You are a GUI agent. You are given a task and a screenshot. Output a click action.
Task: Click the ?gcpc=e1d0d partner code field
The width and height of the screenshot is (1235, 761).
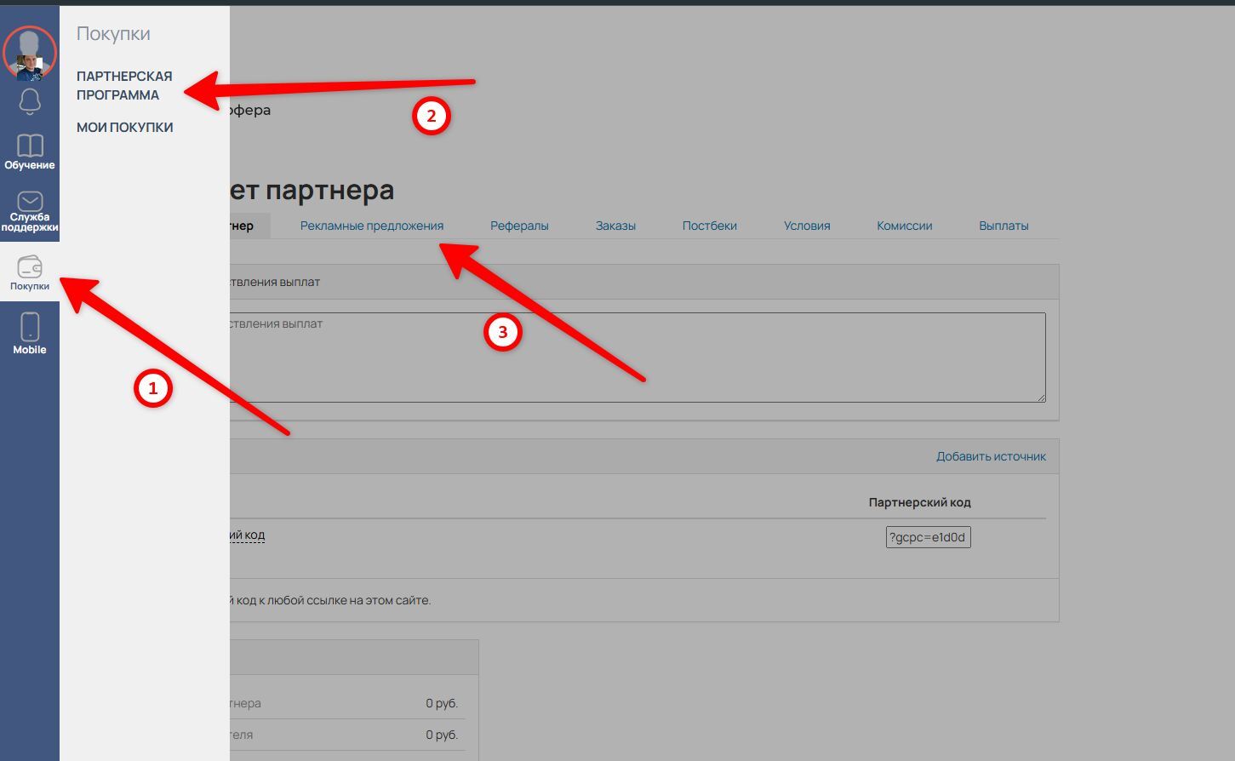[x=928, y=537]
